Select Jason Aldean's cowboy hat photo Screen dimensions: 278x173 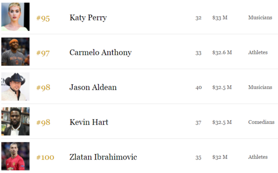(x=15, y=86)
